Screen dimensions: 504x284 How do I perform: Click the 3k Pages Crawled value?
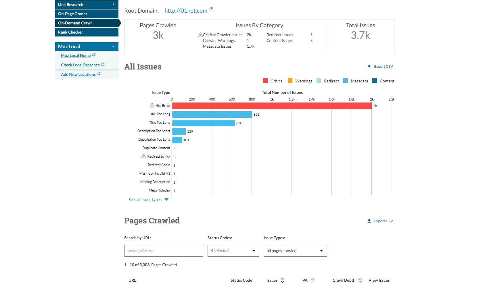pyautogui.click(x=158, y=35)
